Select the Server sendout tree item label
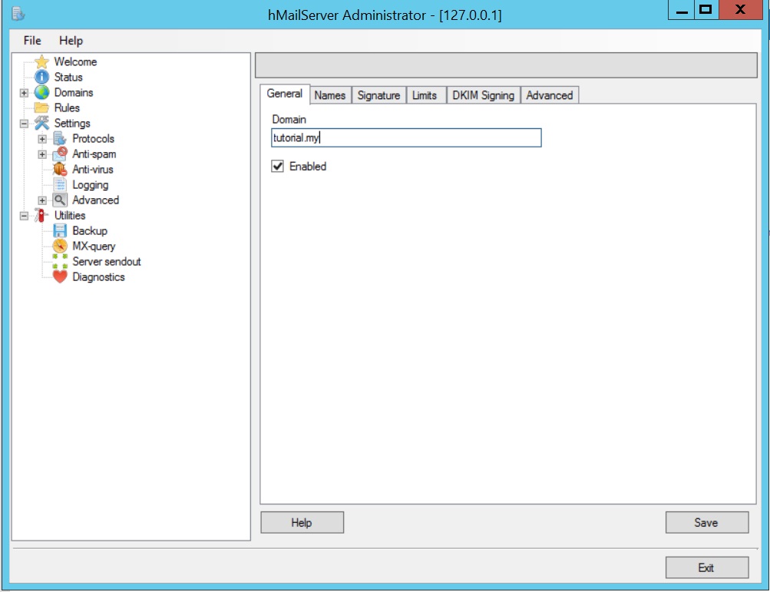The image size is (770, 592). click(x=107, y=261)
